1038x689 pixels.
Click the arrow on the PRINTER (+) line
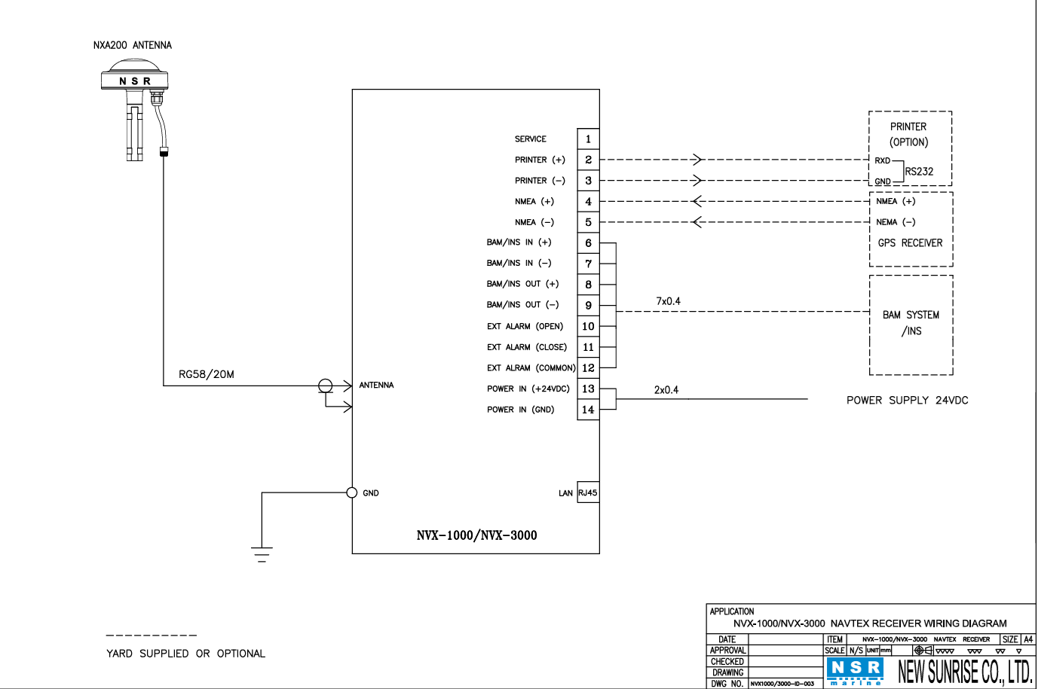[697, 160]
